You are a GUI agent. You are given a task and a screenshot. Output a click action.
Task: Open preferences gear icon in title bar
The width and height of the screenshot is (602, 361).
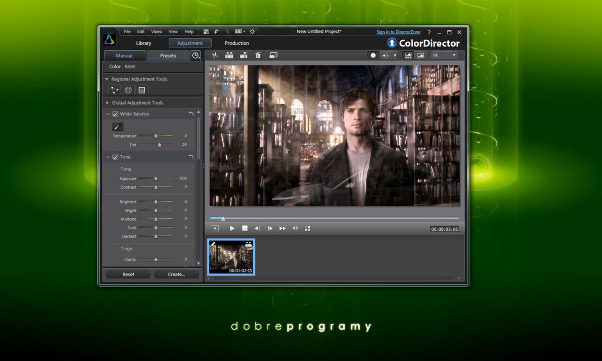click(252, 32)
